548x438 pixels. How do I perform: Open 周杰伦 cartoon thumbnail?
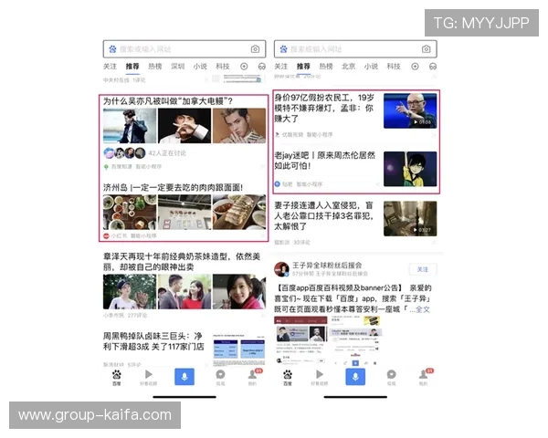point(410,169)
